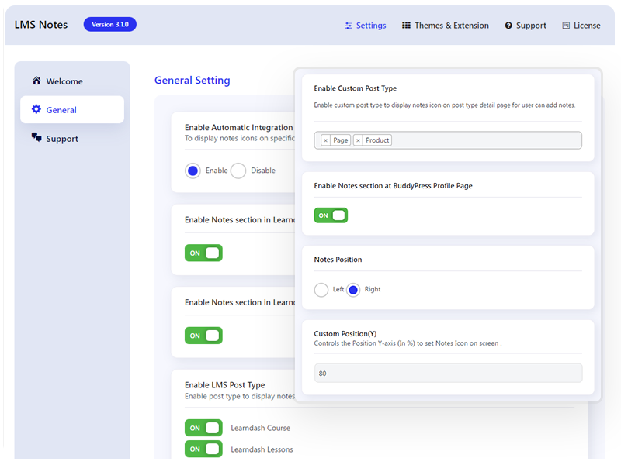Click the Support question mark icon
Image resolution: width=621 pixels, height=465 pixels.
(x=508, y=26)
